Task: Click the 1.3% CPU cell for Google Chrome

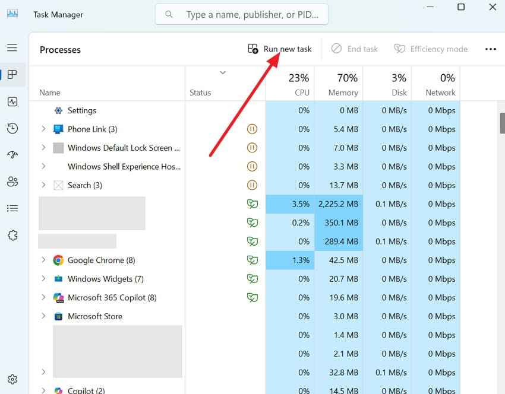Action: 290,260
